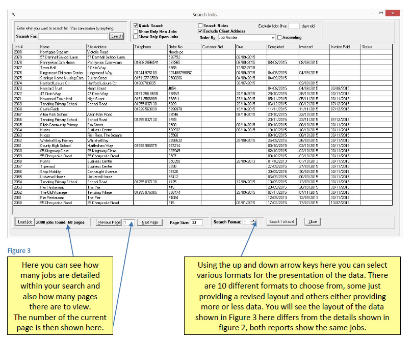Image resolution: width=413 pixels, height=343 pixels.
Task: Click the Invoice Paid column header
Action: 345,47
